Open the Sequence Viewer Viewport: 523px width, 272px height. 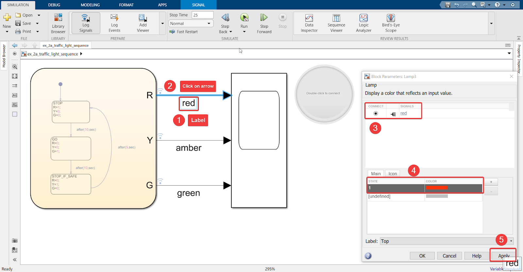[x=336, y=23]
